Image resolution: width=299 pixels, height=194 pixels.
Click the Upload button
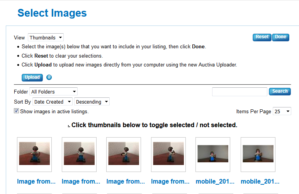tap(32, 77)
